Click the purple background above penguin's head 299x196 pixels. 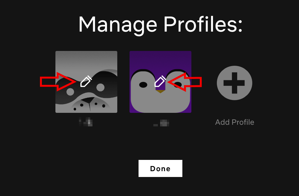pyautogui.click(x=160, y=59)
